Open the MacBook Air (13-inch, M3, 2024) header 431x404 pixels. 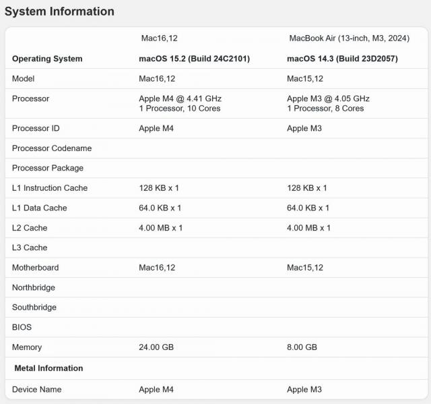click(349, 38)
